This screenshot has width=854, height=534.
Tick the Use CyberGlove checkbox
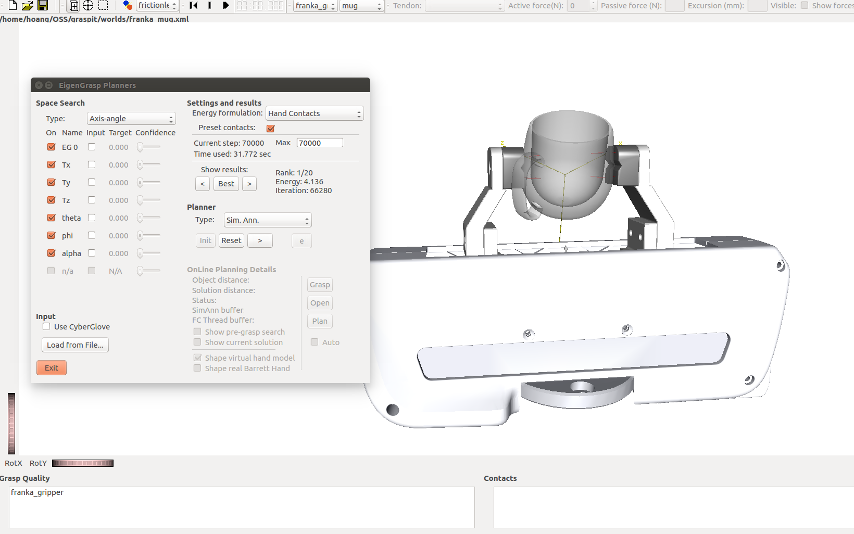pos(46,326)
